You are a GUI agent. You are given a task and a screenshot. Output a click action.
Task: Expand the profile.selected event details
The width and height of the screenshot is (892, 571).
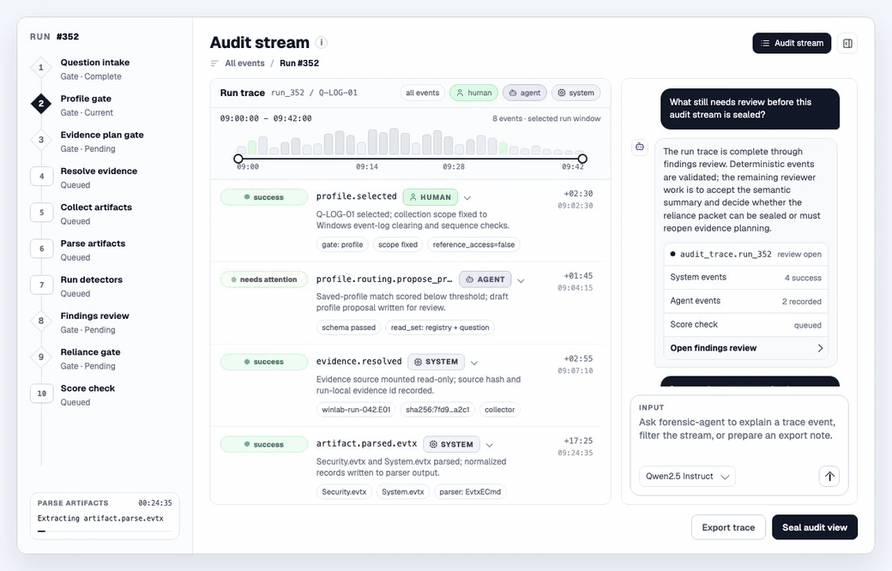pyautogui.click(x=467, y=198)
